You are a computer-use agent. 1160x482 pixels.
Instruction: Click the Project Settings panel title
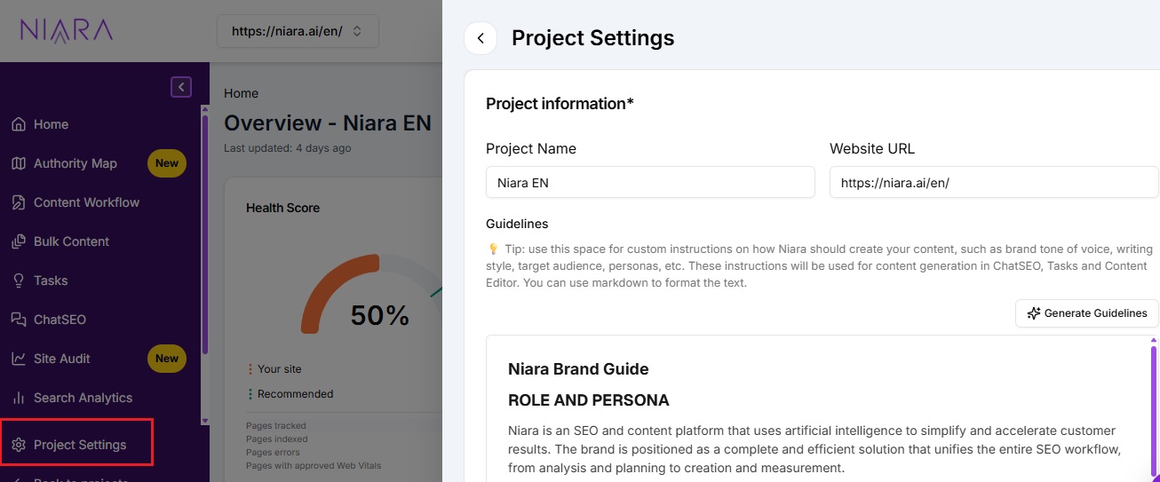pos(593,38)
